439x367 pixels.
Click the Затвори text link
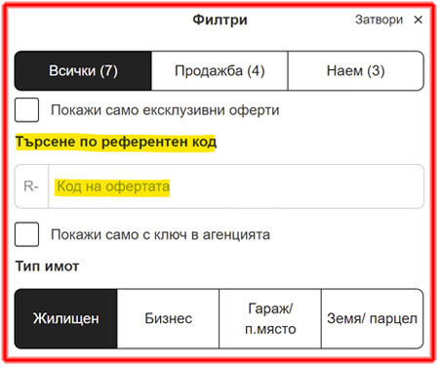pyautogui.click(x=379, y=20)
